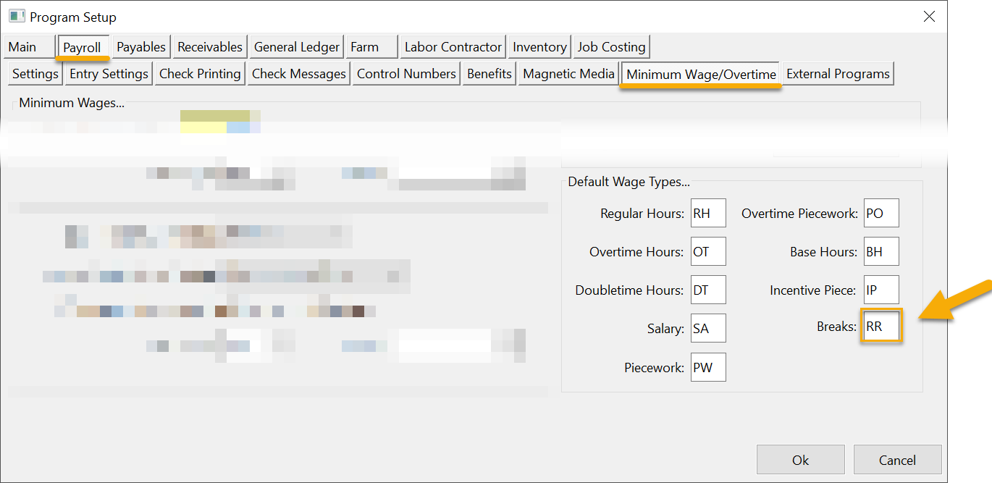Select the Doubletime Hours input box

pos(707,290)
